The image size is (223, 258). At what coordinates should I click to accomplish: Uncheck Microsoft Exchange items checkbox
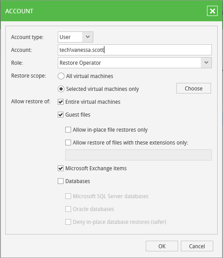(60, 168)
